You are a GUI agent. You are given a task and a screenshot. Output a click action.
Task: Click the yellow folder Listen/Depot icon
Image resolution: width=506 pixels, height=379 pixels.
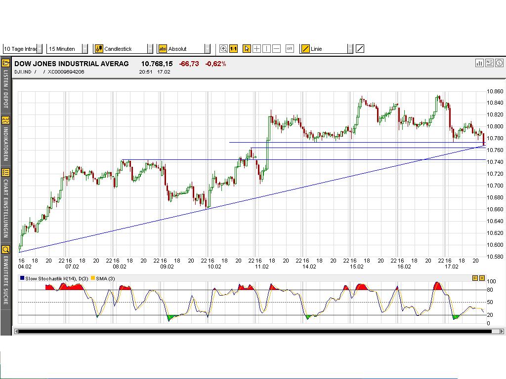[6, 63]
